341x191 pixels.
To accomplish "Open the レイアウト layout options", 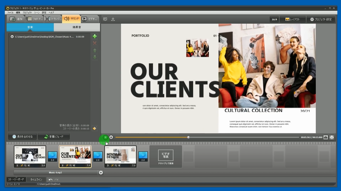I will pos(292,19).
